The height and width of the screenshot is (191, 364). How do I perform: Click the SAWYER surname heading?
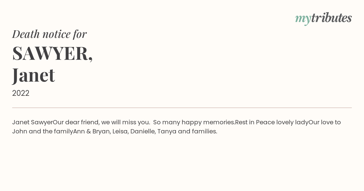coord(52,53)
